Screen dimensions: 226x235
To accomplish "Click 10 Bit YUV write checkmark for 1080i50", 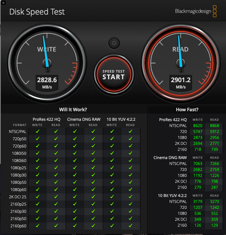I will pyautogui.click(x=112, y=153).
